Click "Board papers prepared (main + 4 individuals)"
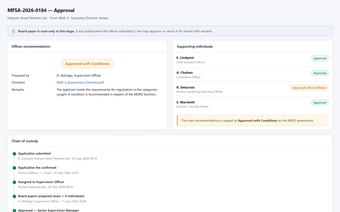340x212 pixels. pos(51,196)
